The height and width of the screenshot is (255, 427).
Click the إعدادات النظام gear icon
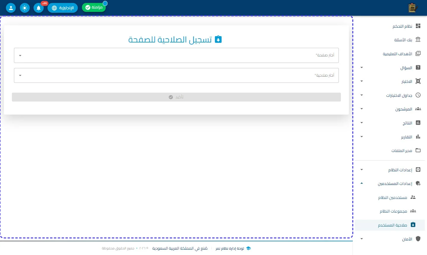(x=418, y=170)
